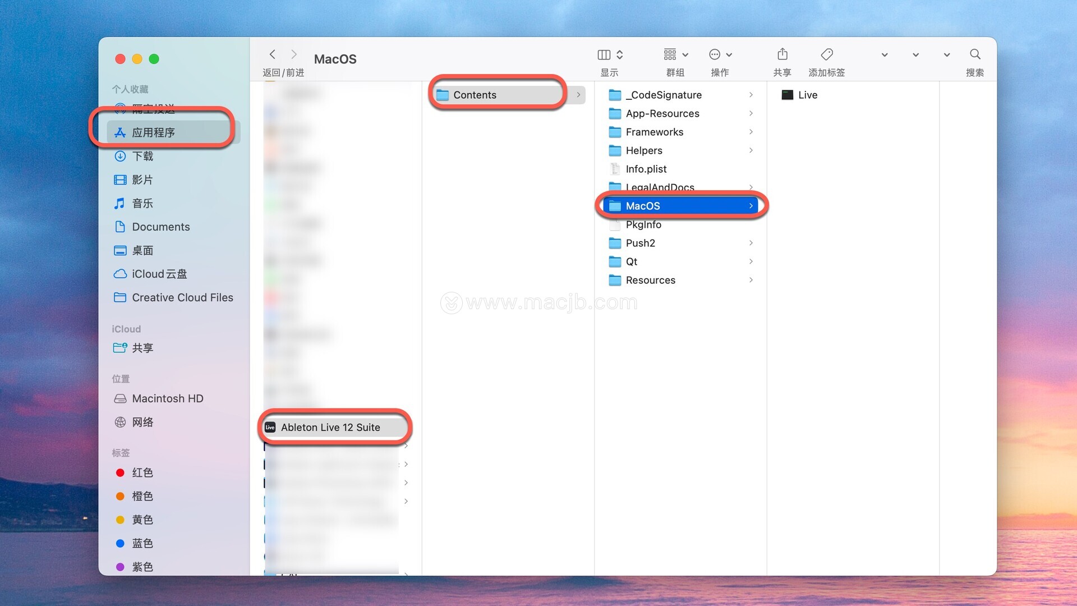The image size is (1077, 606).
Task: Open the Info.plist file
Action: click(x=646, y=169)
